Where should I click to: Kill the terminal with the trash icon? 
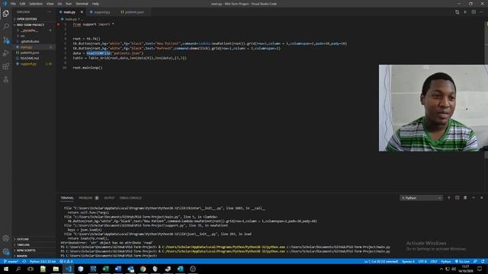pyautogui.click(x=465, y=198)
